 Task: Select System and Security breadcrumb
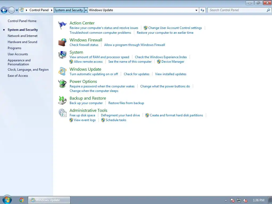pyautogui.click(x=69, y=10)
